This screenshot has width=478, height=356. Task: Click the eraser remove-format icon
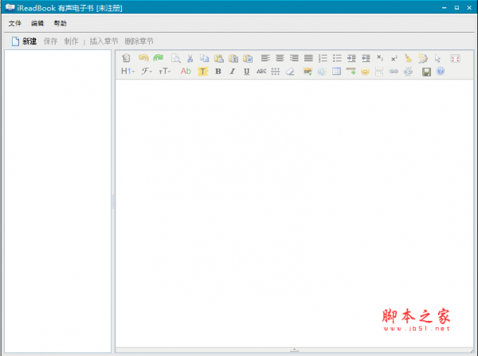(x=290, y=72)
